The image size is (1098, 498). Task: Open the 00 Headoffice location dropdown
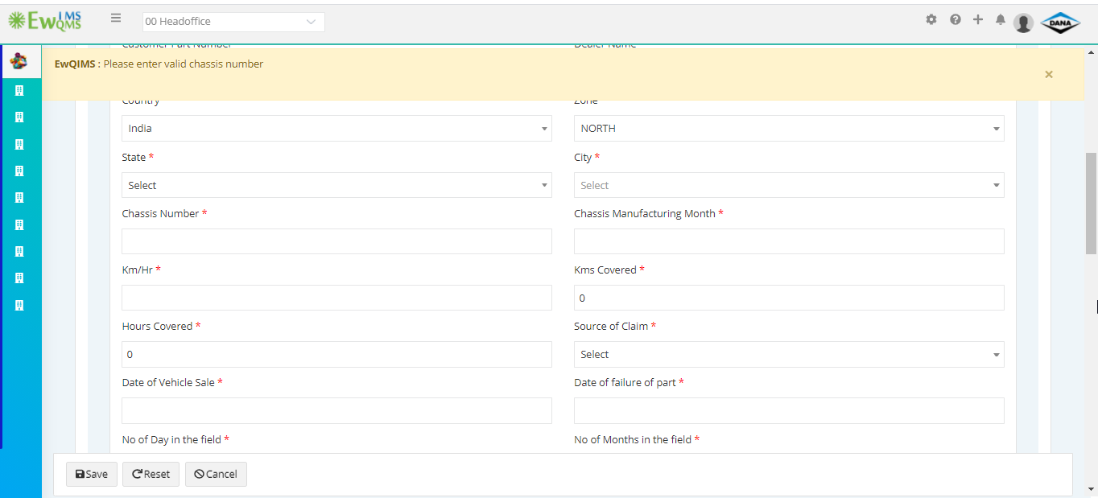(x=233, y=22)
